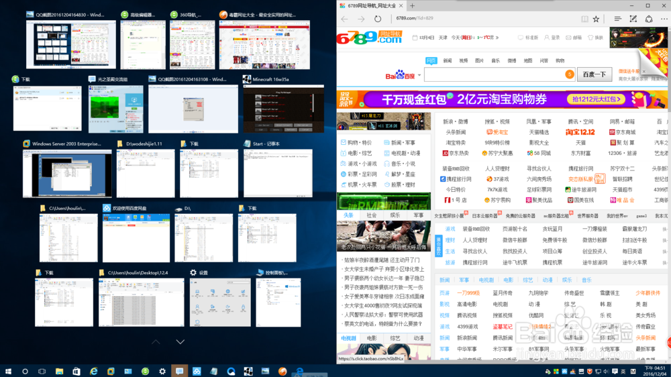Open the 京东商城 link
The height and width of the screenshot is (377, 671).
(x=622, y=132)
